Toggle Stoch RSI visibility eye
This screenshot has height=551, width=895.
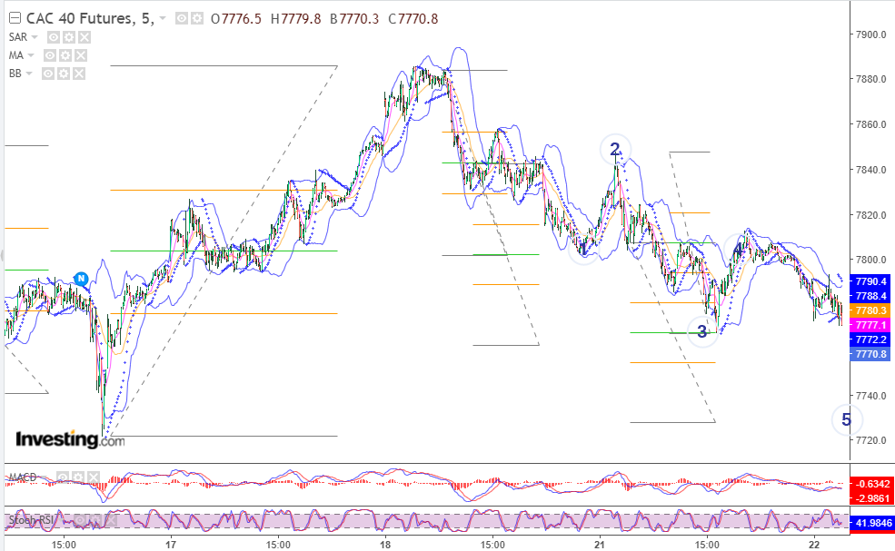(x=81, y=520)
